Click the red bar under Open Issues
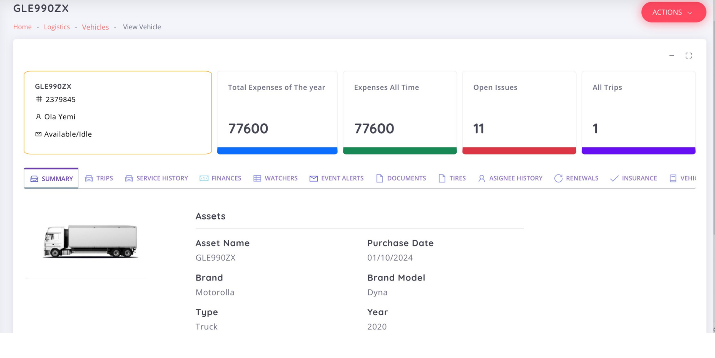The height and width of the screenshot is (358, 715). (519, 151)
